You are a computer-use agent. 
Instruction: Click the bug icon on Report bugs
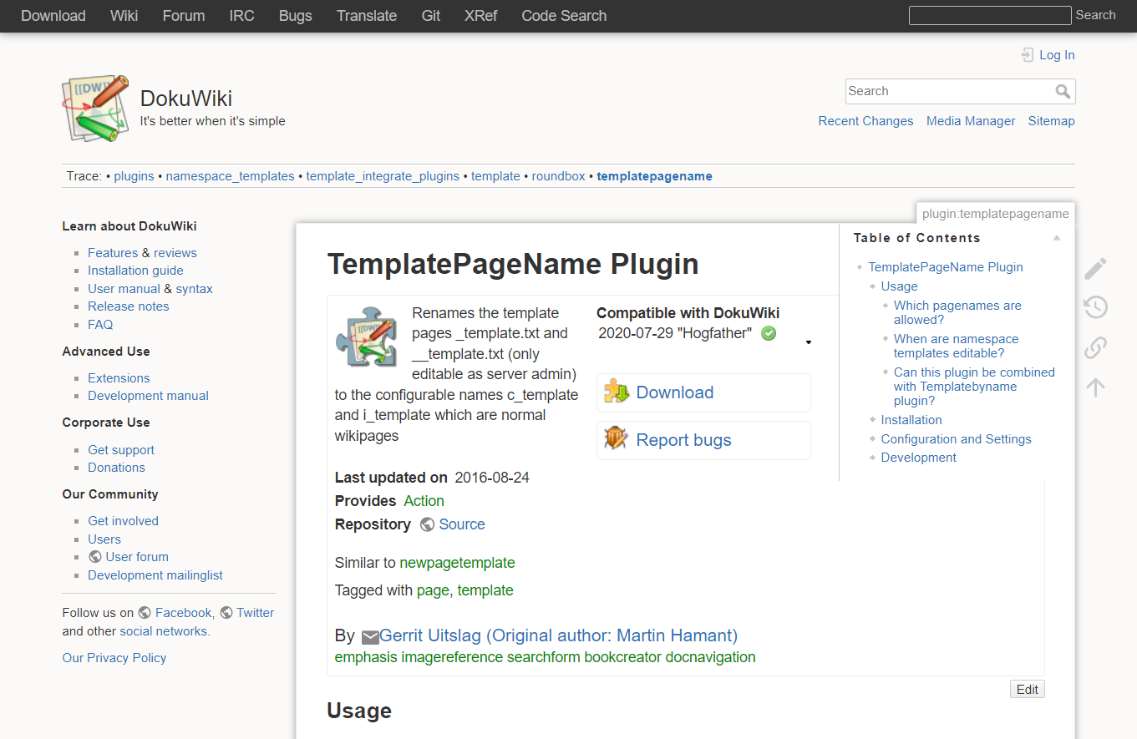point(617,439)
